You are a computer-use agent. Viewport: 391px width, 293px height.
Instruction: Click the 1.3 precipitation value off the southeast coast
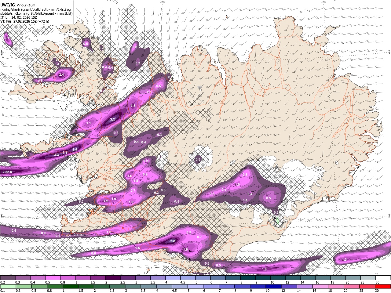coord(344,259)
